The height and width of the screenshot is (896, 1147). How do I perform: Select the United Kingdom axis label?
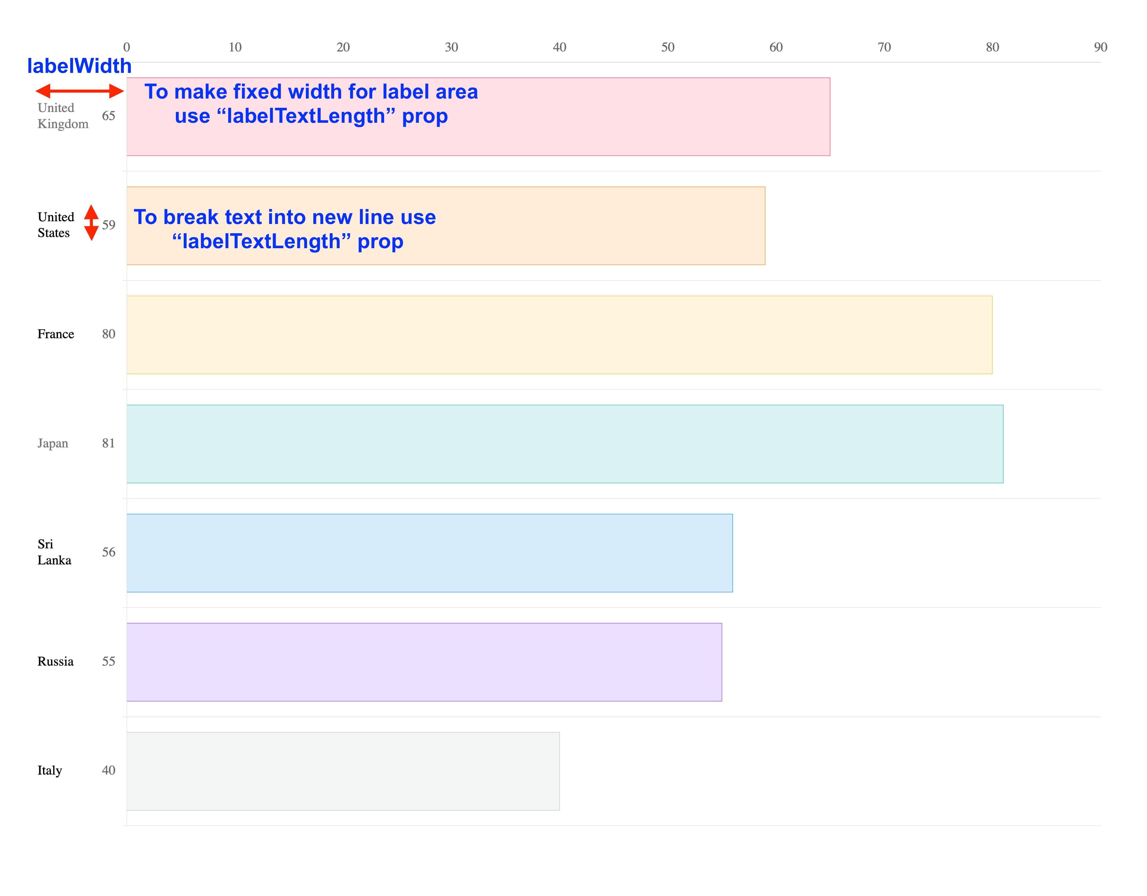62,116
